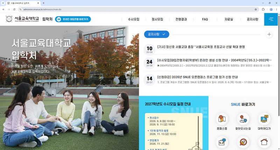
Task: Open the 자료실 menu
Action: [x=229, y=19]
